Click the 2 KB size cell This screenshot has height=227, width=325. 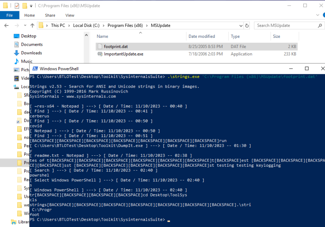tap(292, 47)
